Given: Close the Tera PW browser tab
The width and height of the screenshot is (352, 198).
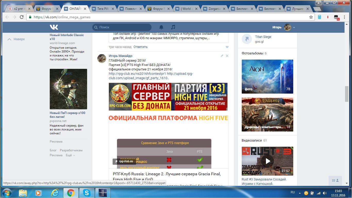Looking at the screenshot, I should [x=112, y=9].
